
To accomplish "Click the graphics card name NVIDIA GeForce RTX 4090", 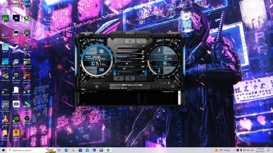I will [x=132, y=85].
